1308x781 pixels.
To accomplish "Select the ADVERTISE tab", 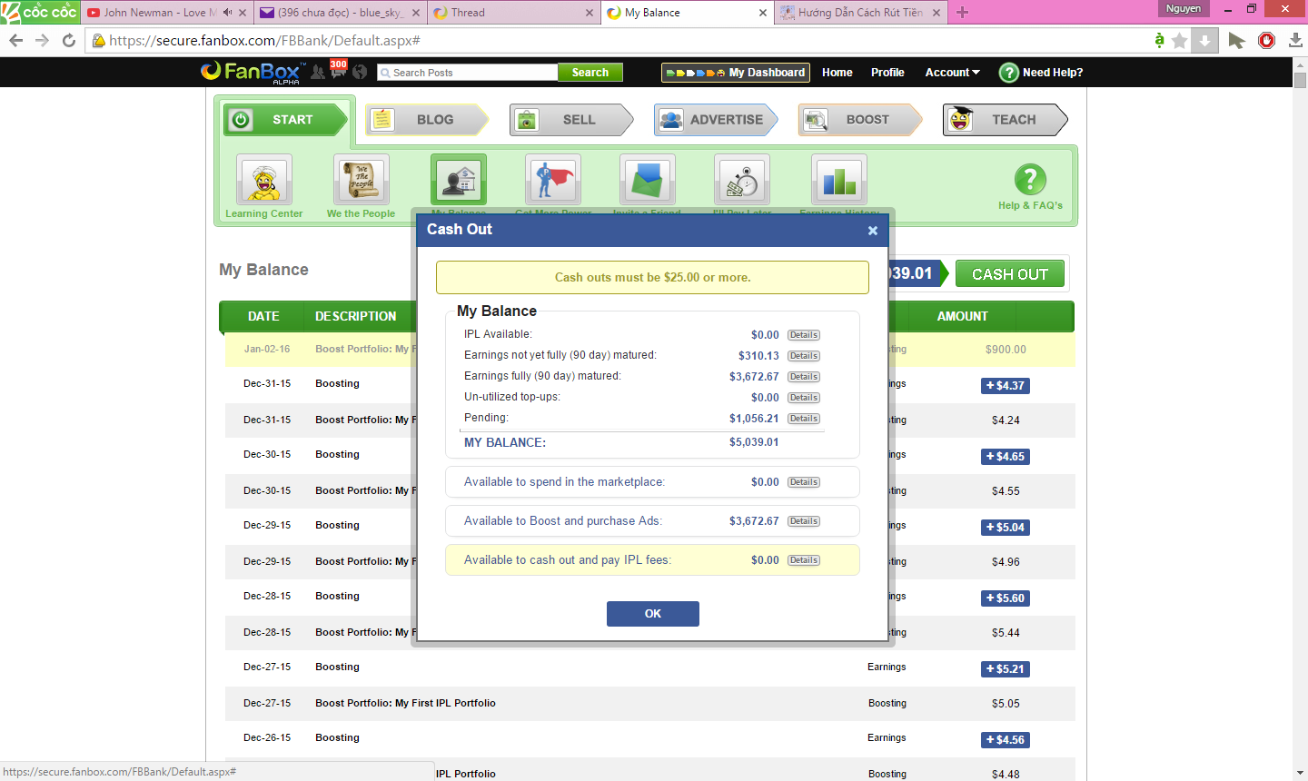I will (716, 120).
